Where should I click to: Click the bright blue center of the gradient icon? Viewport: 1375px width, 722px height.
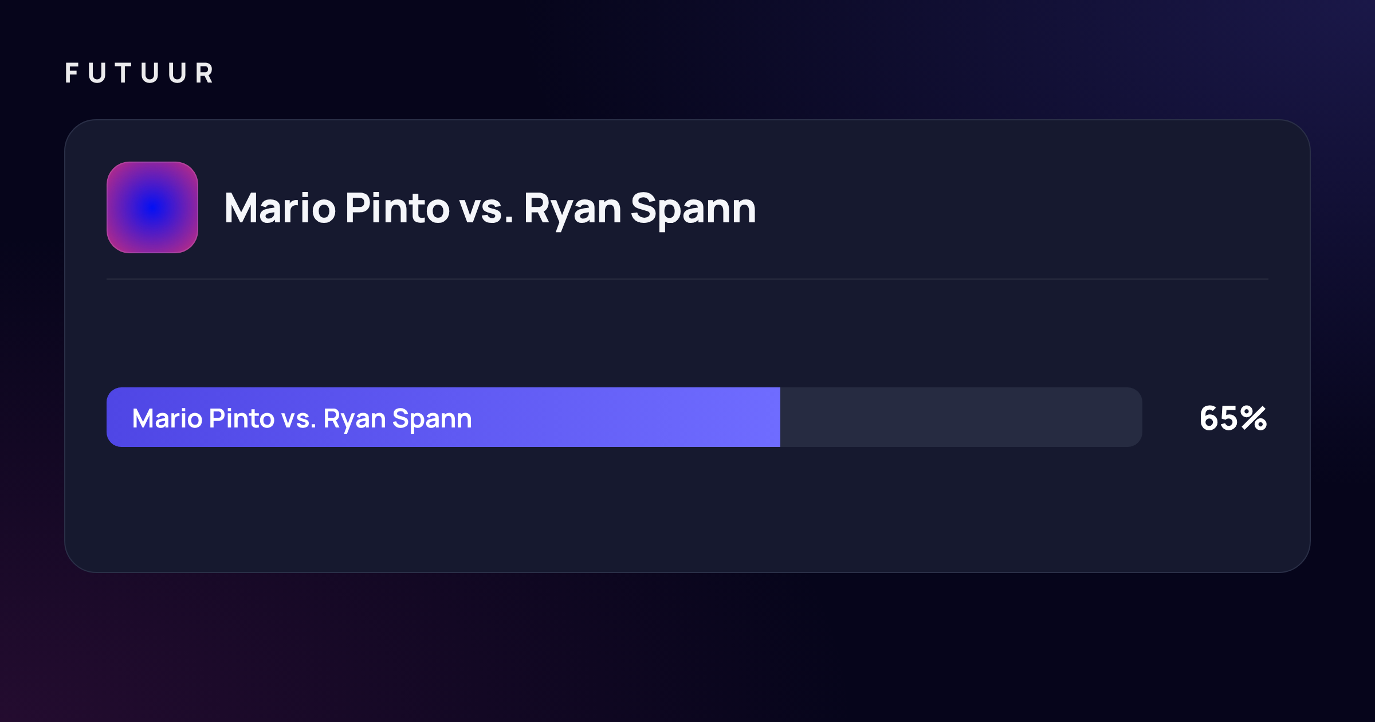(152, 207)
